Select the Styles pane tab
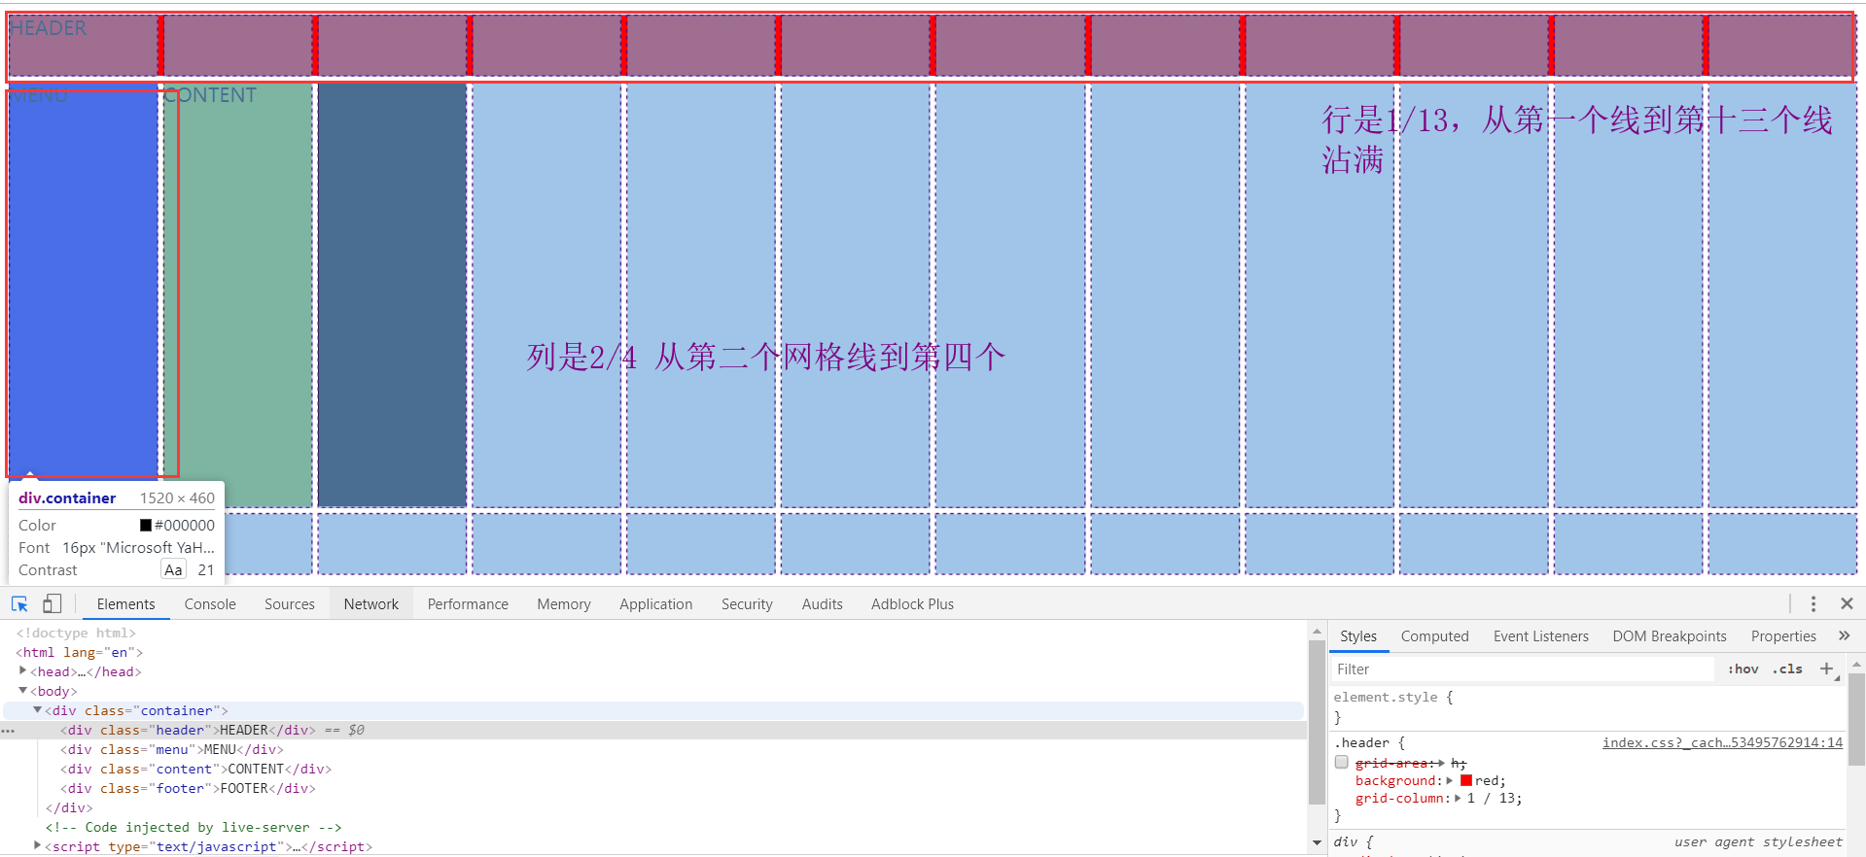Viewport: 1866px width, 857px height. (x=1358, y=635)
